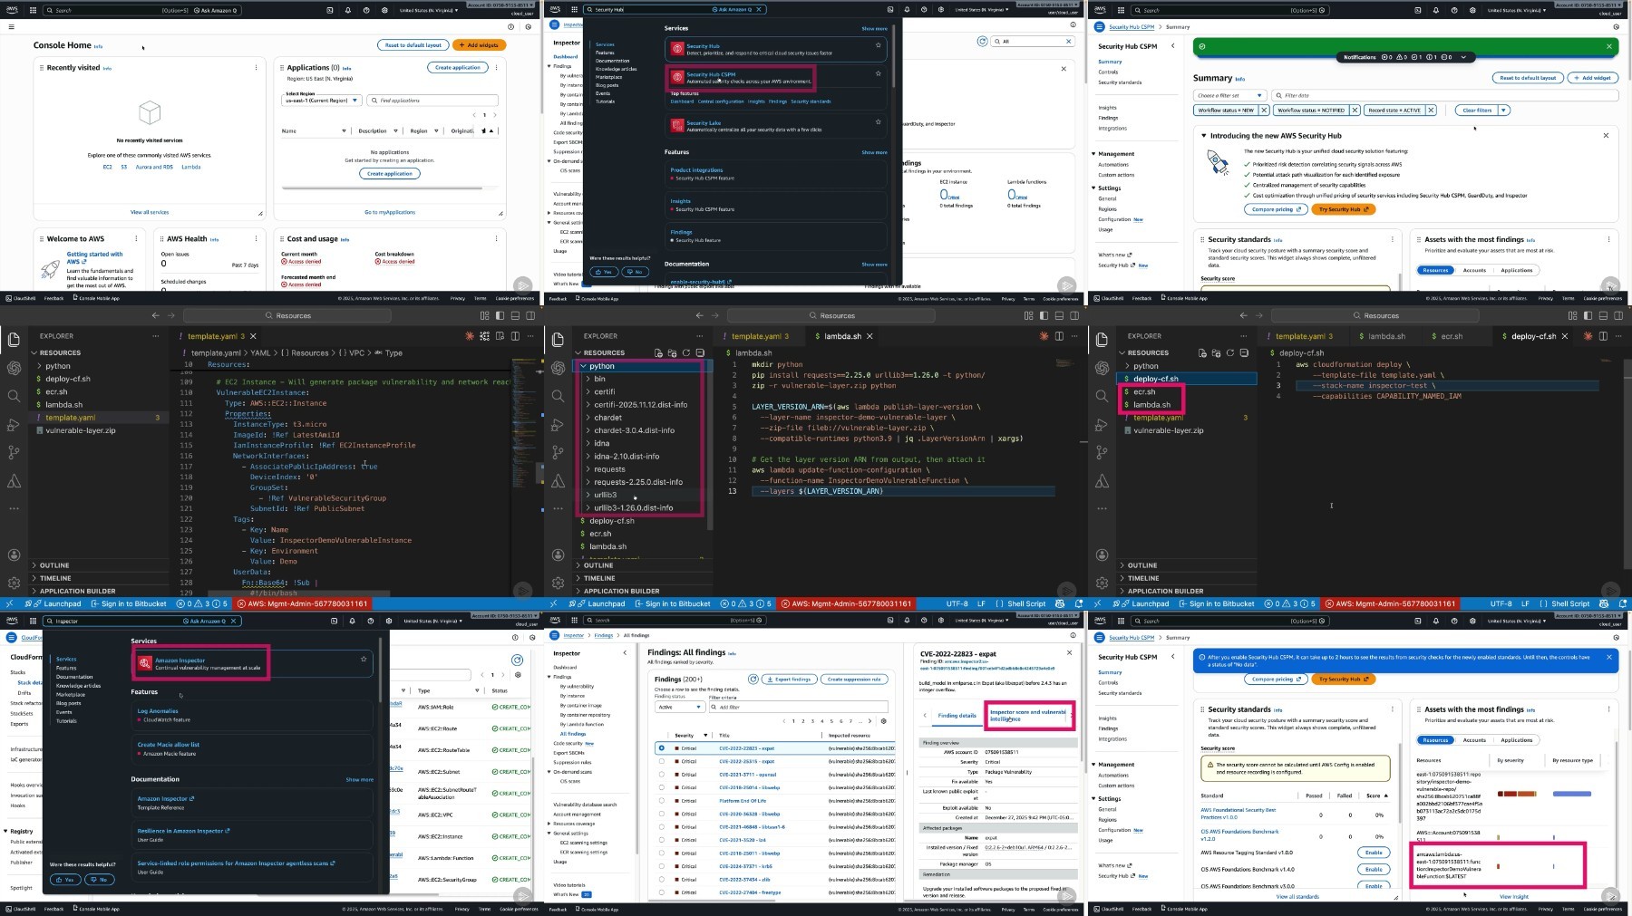Click notifications bell in Console Home header
The width and height of the screenshot is (1632, 916).
[x=348, y=10]
